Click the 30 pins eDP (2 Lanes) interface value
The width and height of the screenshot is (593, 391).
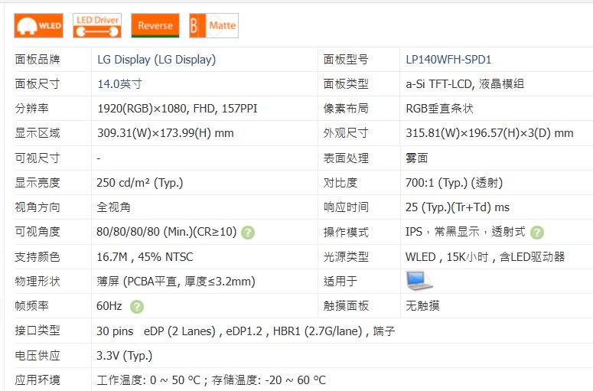(x=246, y=331)
